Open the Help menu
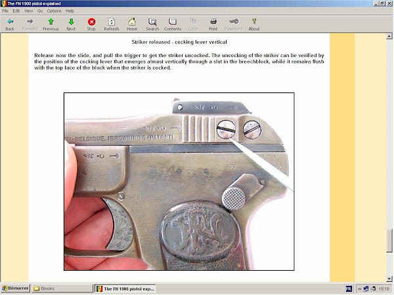This screenshot has width=394, height=295. [x=70, y=10]
